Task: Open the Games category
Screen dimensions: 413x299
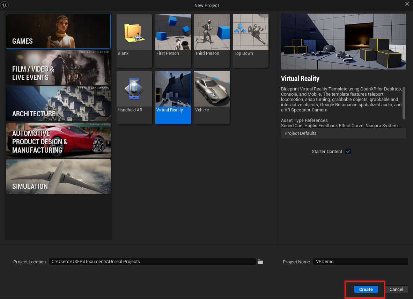Action: pyautogui.click(x=58, y=31)
